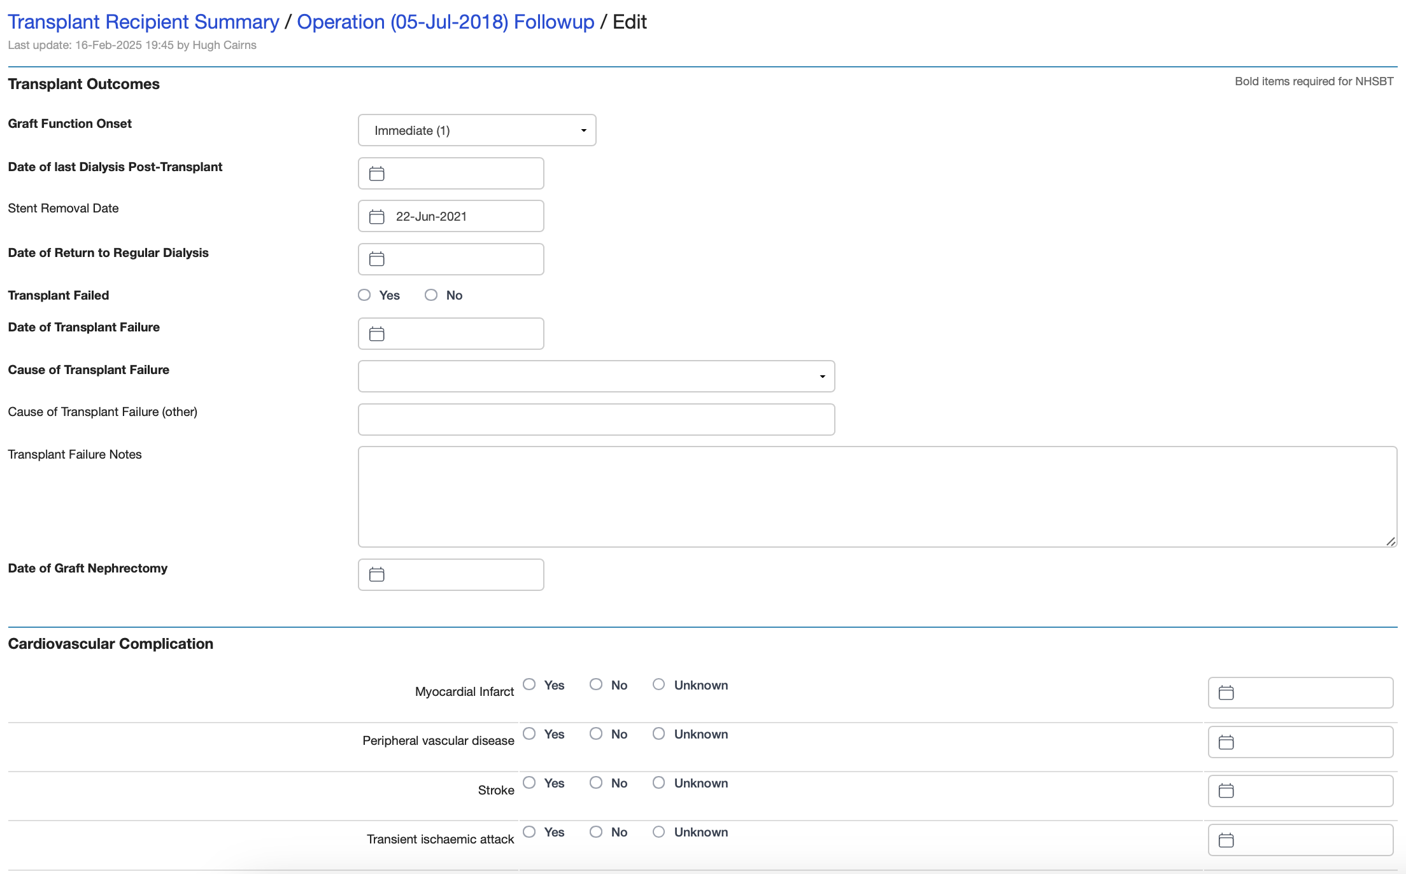This screenshot has height=874, width=1406.
Task: Click the calendar icon for Stent Removal Date
Action: coord(378,216)
